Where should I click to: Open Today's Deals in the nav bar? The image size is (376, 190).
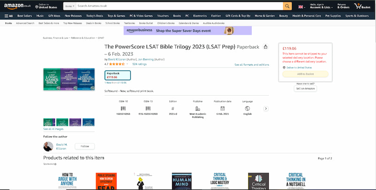[94, 16]
